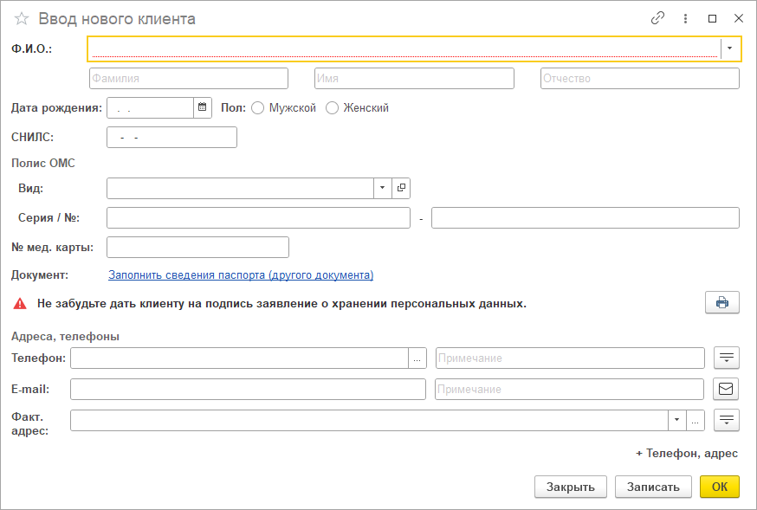This screenshot has height=510, width=757.
Task: Expand the Факт. адрес dropdown arrow
Action: pos(676,420)
